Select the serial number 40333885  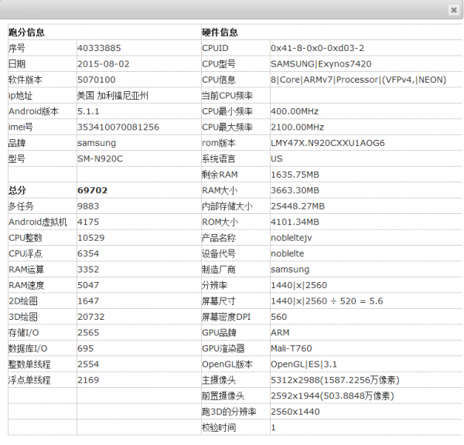(x=99, y=48)
